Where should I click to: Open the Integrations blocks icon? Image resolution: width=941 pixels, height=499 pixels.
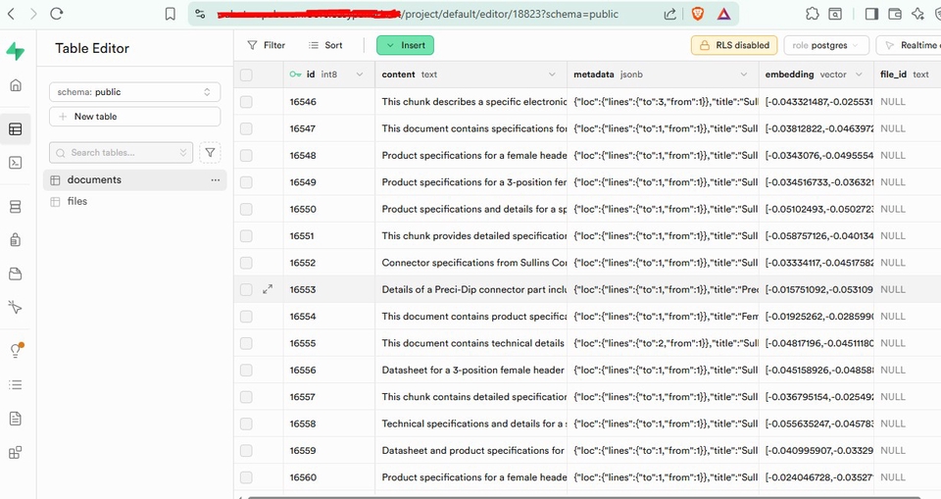click(16, 453)
